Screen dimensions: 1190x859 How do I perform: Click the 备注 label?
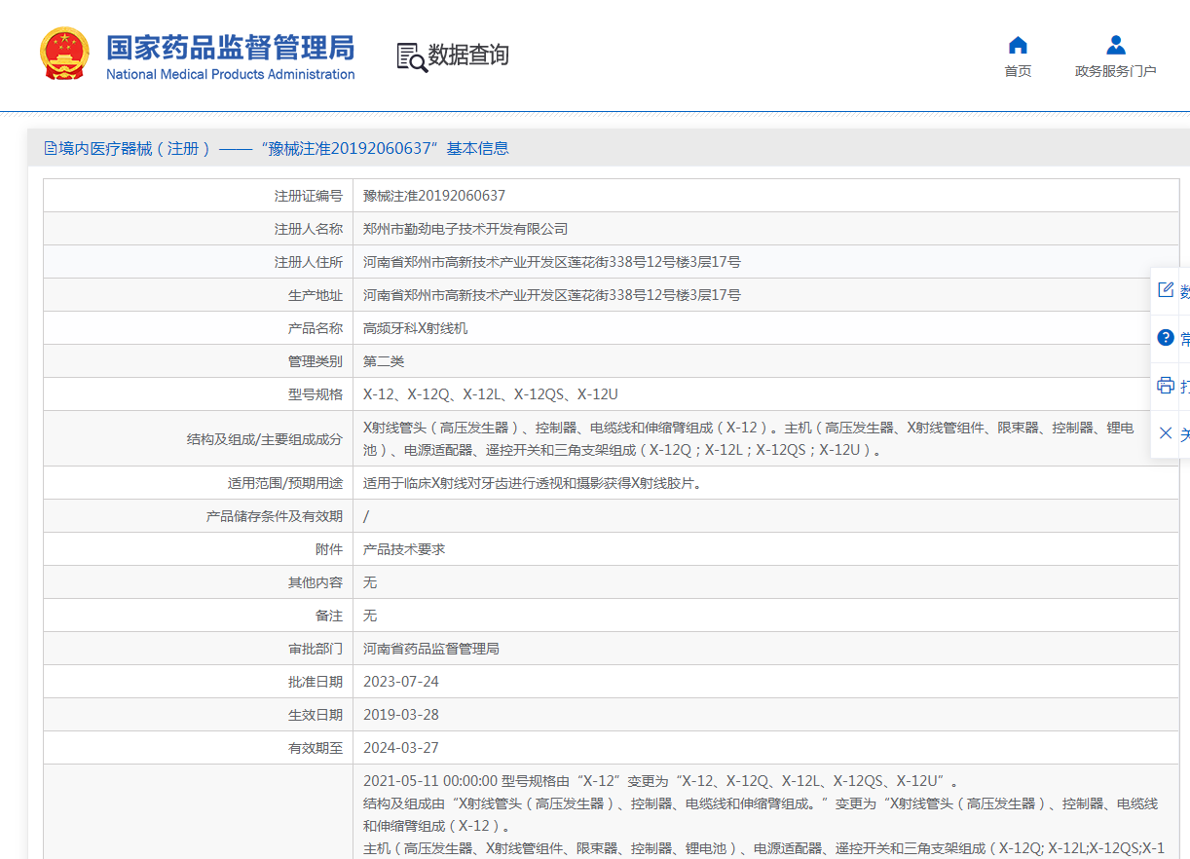click(329, 616)
